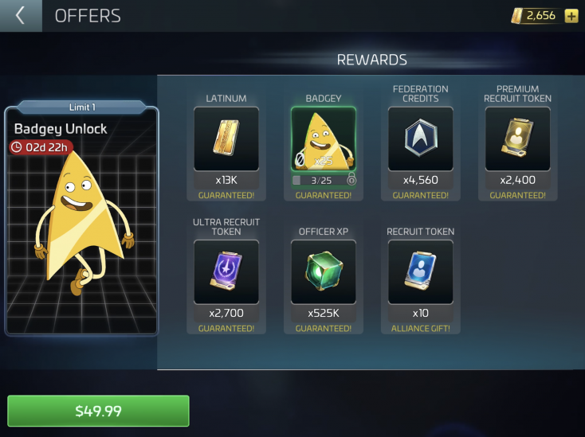585x437 pixels.
Task: Select the Ultra Recruit Token icon
Action: pos(226,272)
